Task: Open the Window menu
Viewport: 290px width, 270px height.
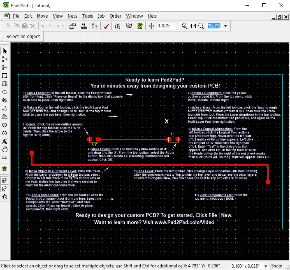Action: pos(135,16)
